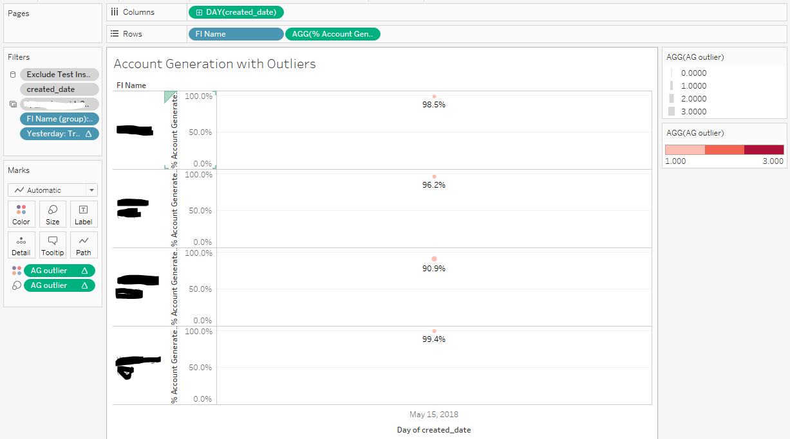This screenshot has height=439, width=790.
Task: Select the 'Yesterday: Tr..' filter pill
Action: pyautogui.click(x=59, y=133)
